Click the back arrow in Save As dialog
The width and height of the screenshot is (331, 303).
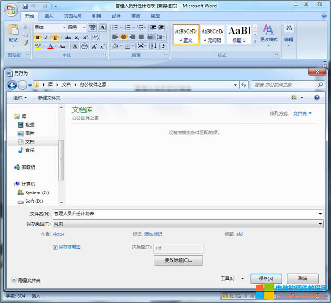click(12, 85)
